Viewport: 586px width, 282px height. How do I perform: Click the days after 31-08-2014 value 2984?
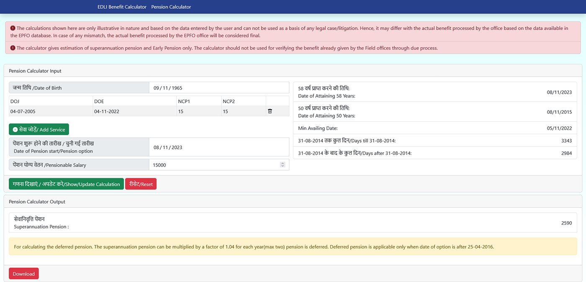click(x=566, y=153)
